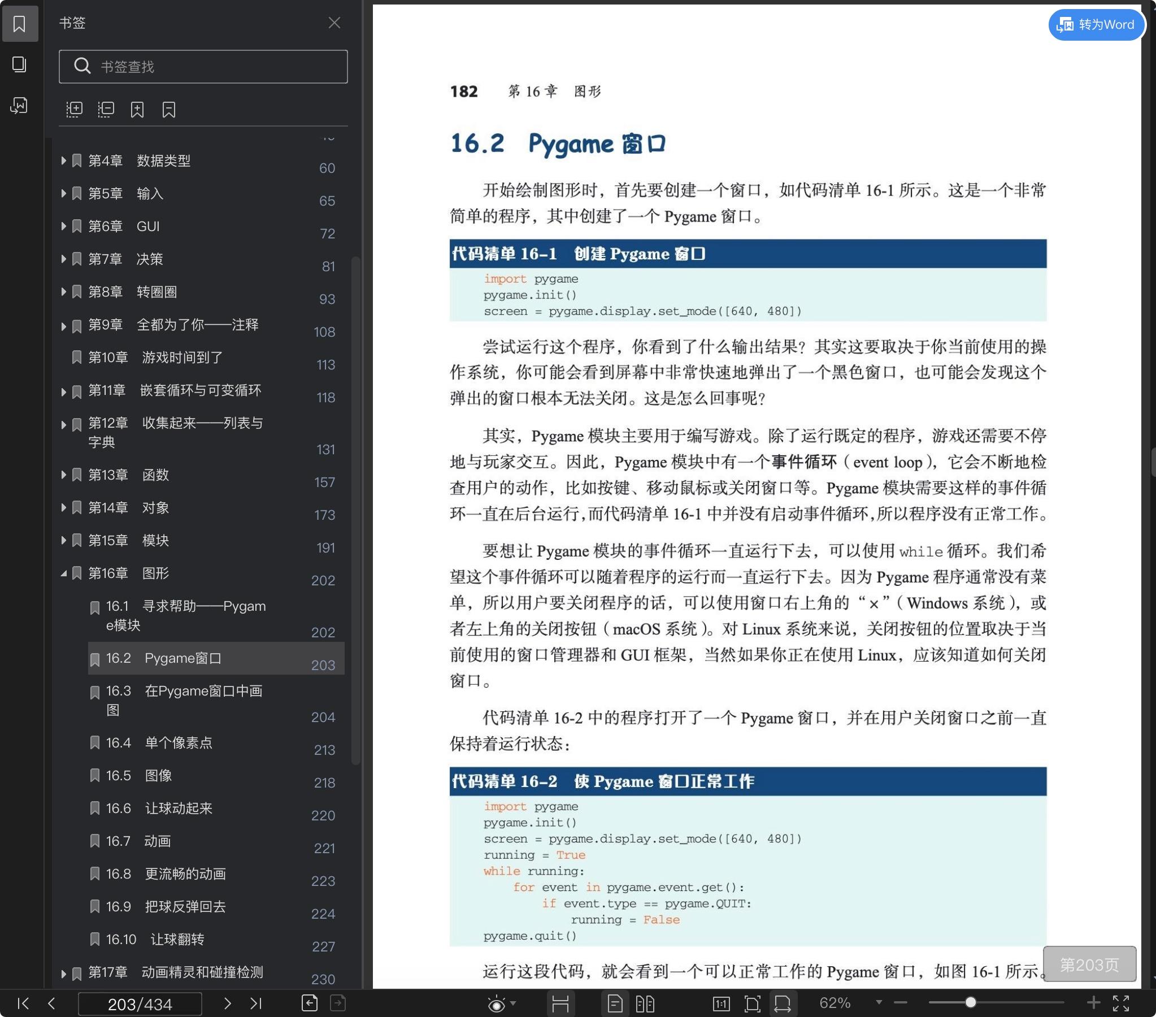Open bookmark 16.10 让球翻转
The image size is (1156, 1017).
(155, 940)
